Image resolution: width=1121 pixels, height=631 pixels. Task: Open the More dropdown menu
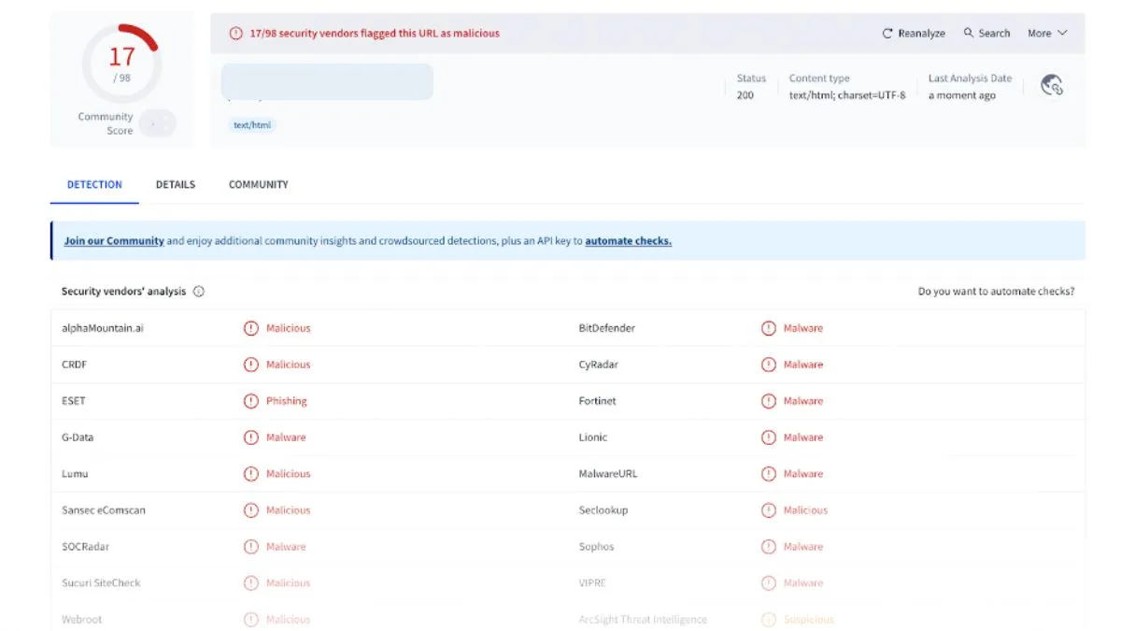(1046, 34)
